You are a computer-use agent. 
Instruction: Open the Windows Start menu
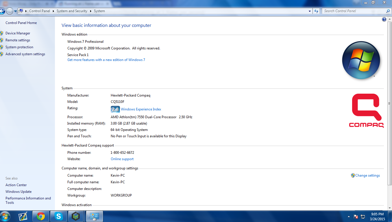click(x=5, y=216)
